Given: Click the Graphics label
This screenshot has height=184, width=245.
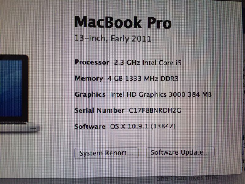Looking at the screenshot, I should (x=90, y=95).
